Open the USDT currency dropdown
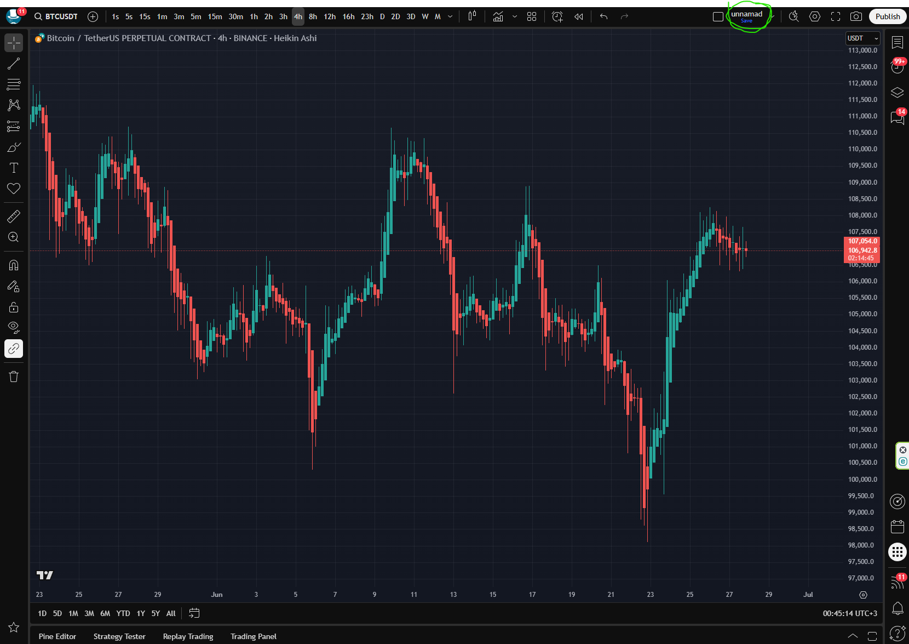The height and width of the screenshot is (644, 909). tap(862, 38)
